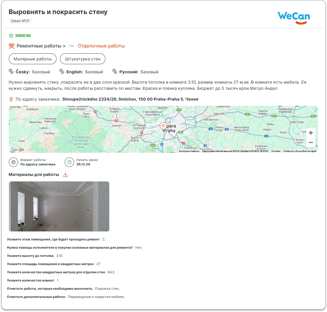Viewport: 327px width, 312px height.
Task: Click the clock icon near Начать заказ
Action: pos(69,162)
